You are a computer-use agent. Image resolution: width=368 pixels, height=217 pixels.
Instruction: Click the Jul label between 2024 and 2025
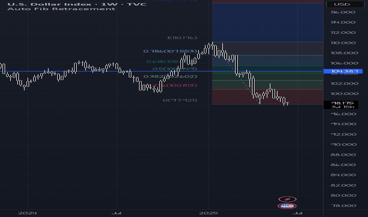(116, 213)
